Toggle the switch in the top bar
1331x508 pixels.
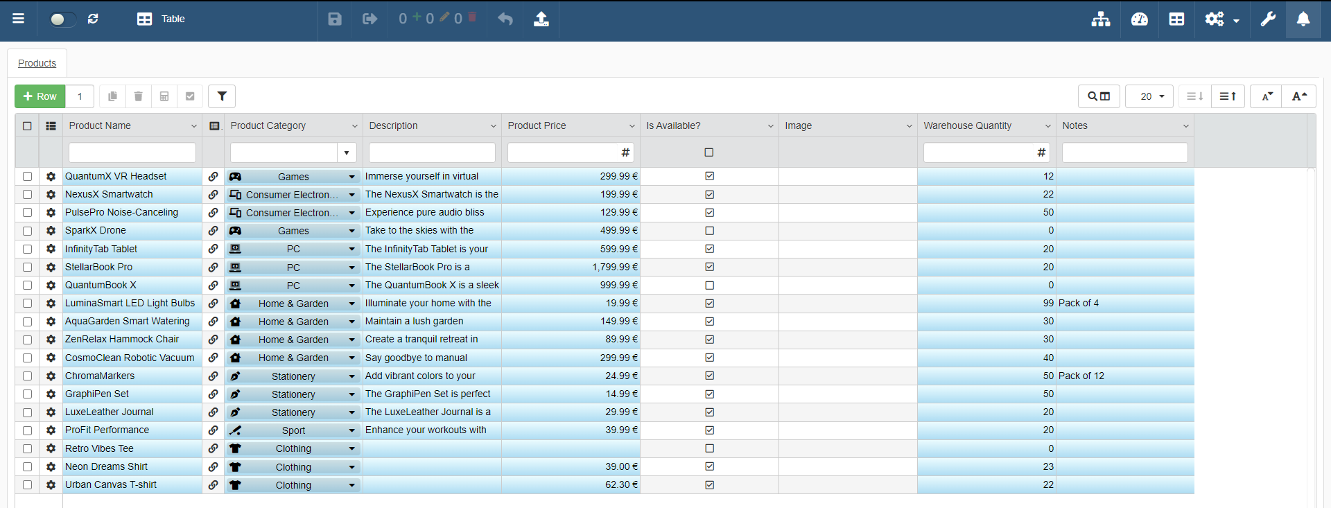point(62,19)
